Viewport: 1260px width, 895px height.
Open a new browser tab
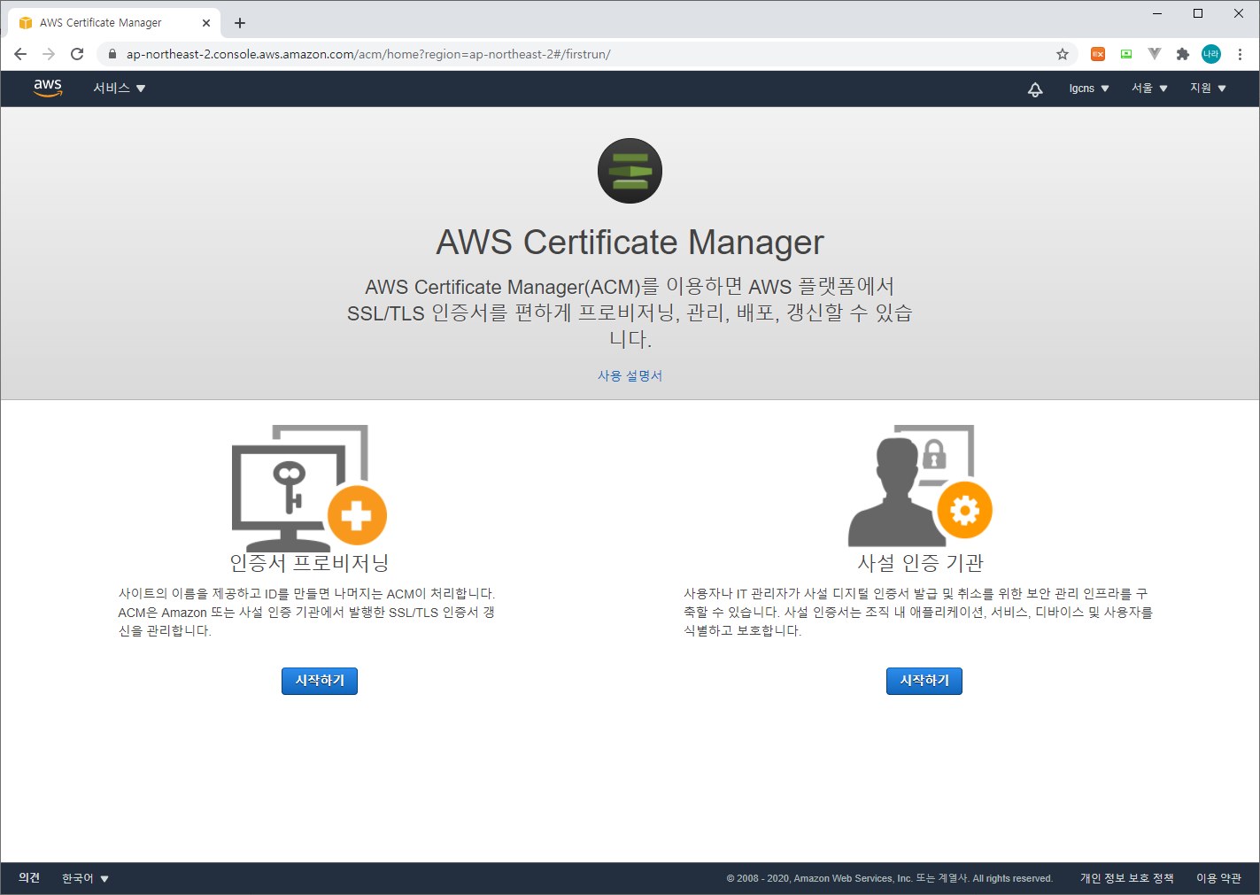click(x=240, y=23)
